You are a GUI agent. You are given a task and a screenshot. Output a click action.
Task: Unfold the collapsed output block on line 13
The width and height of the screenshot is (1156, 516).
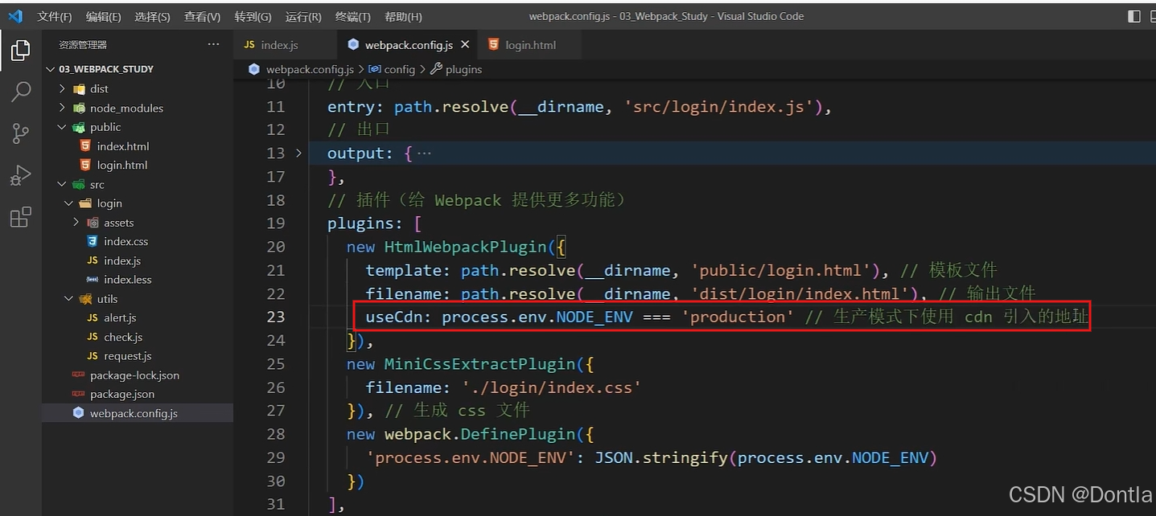[x=298, y=153]
